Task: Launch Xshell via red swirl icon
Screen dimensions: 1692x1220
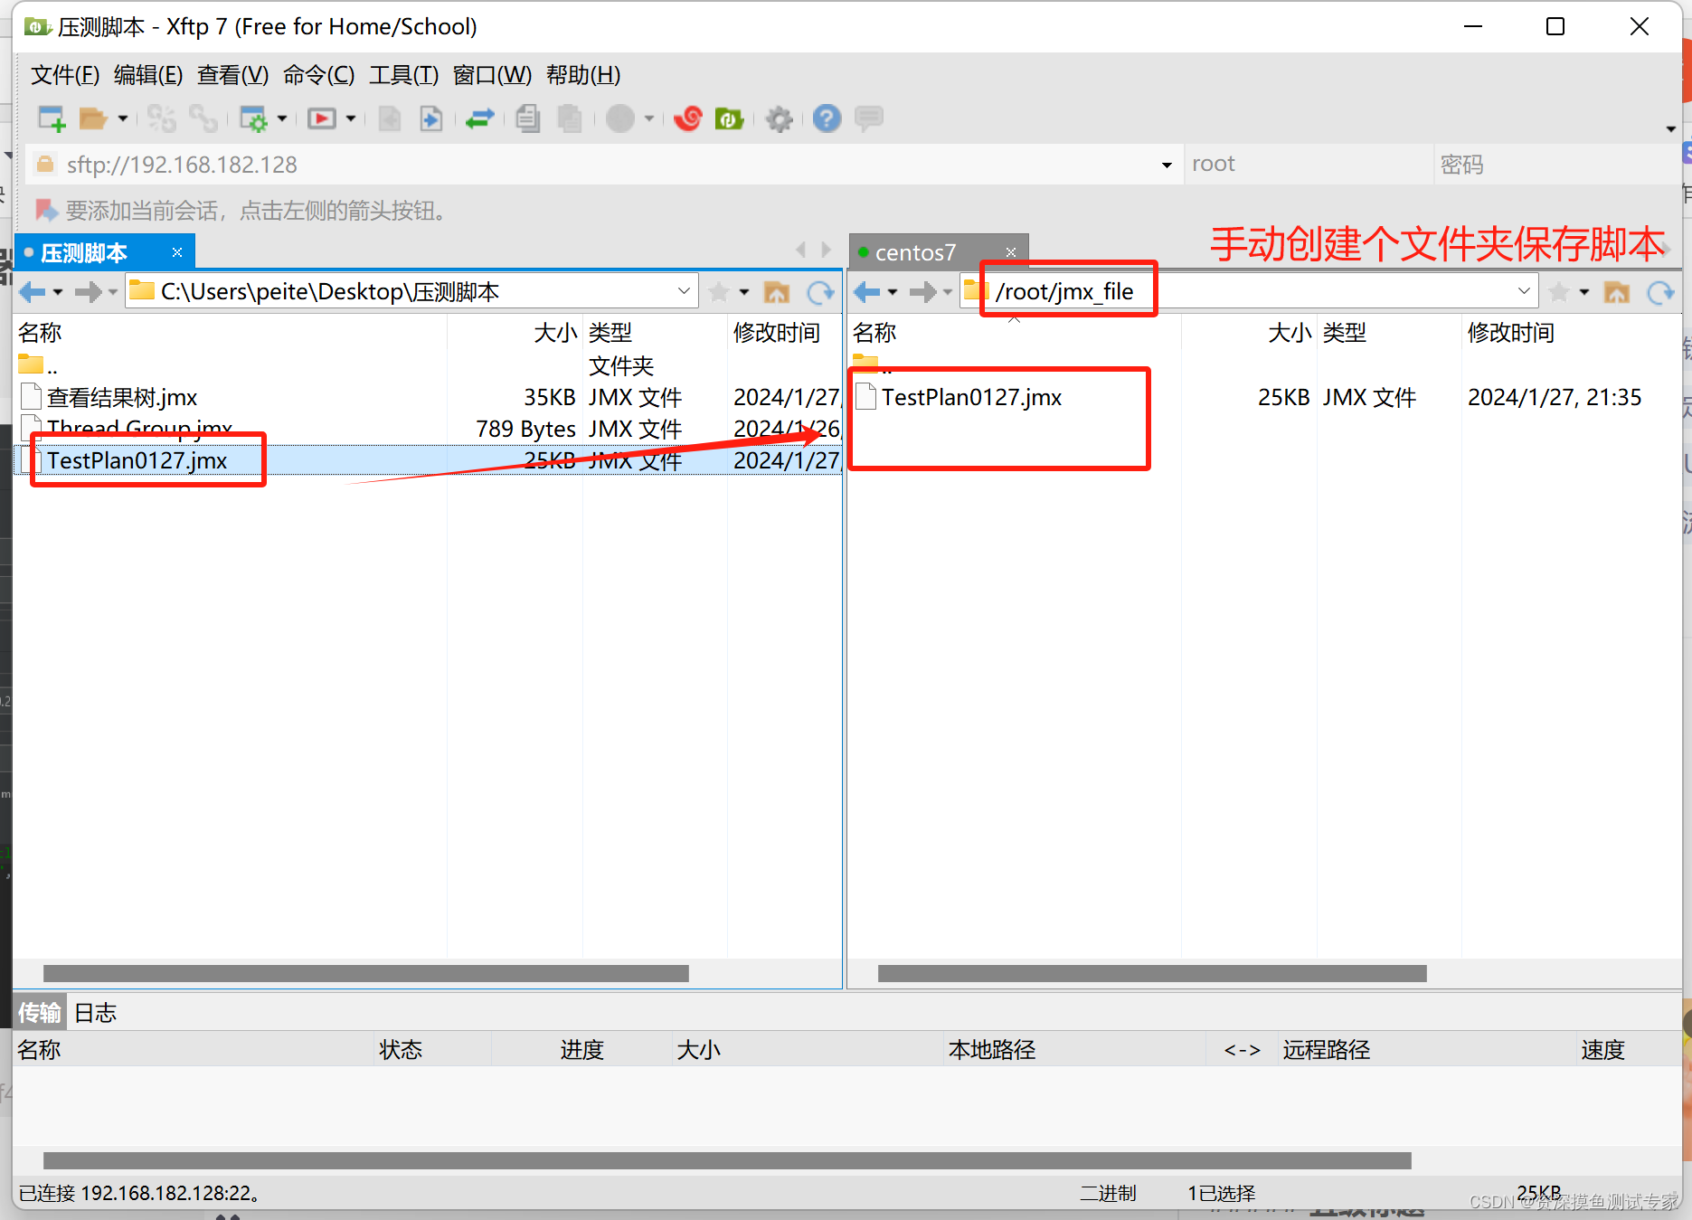Action: pos(688,118)
